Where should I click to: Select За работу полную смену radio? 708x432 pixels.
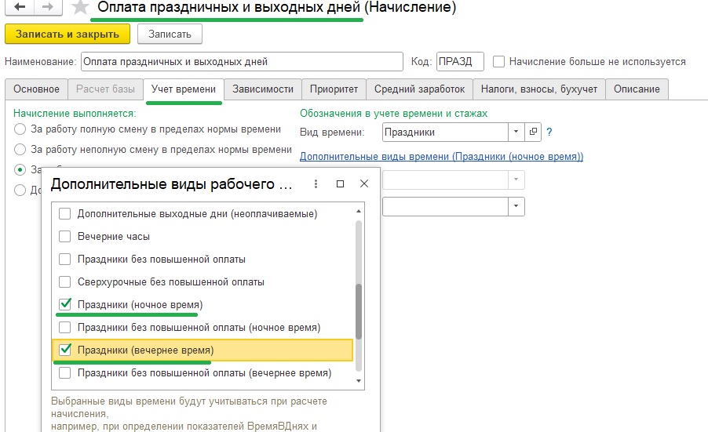point(20,129)
